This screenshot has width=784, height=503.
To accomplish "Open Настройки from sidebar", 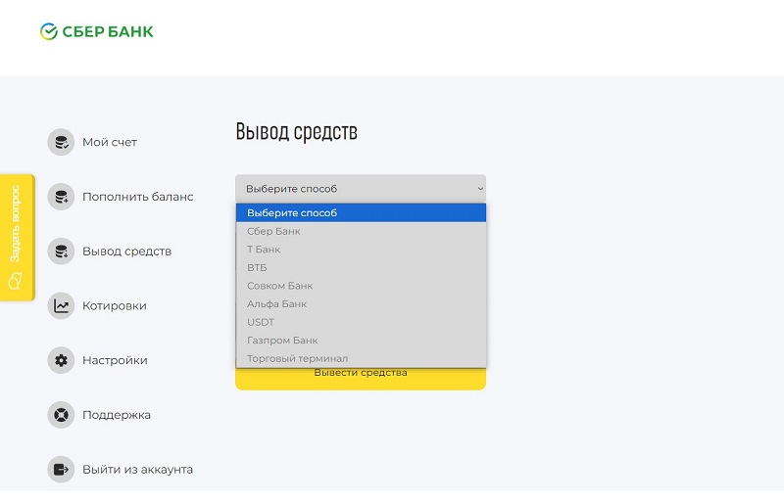I will tap(115, 360).
